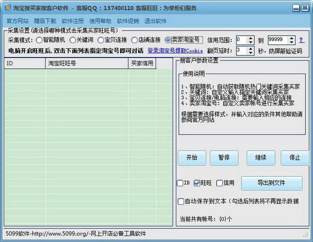Click the credit range minimum field
313x242 pixels.
tap(242, 40)
